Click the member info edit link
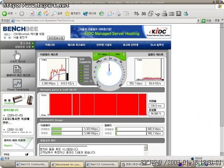 24,47
